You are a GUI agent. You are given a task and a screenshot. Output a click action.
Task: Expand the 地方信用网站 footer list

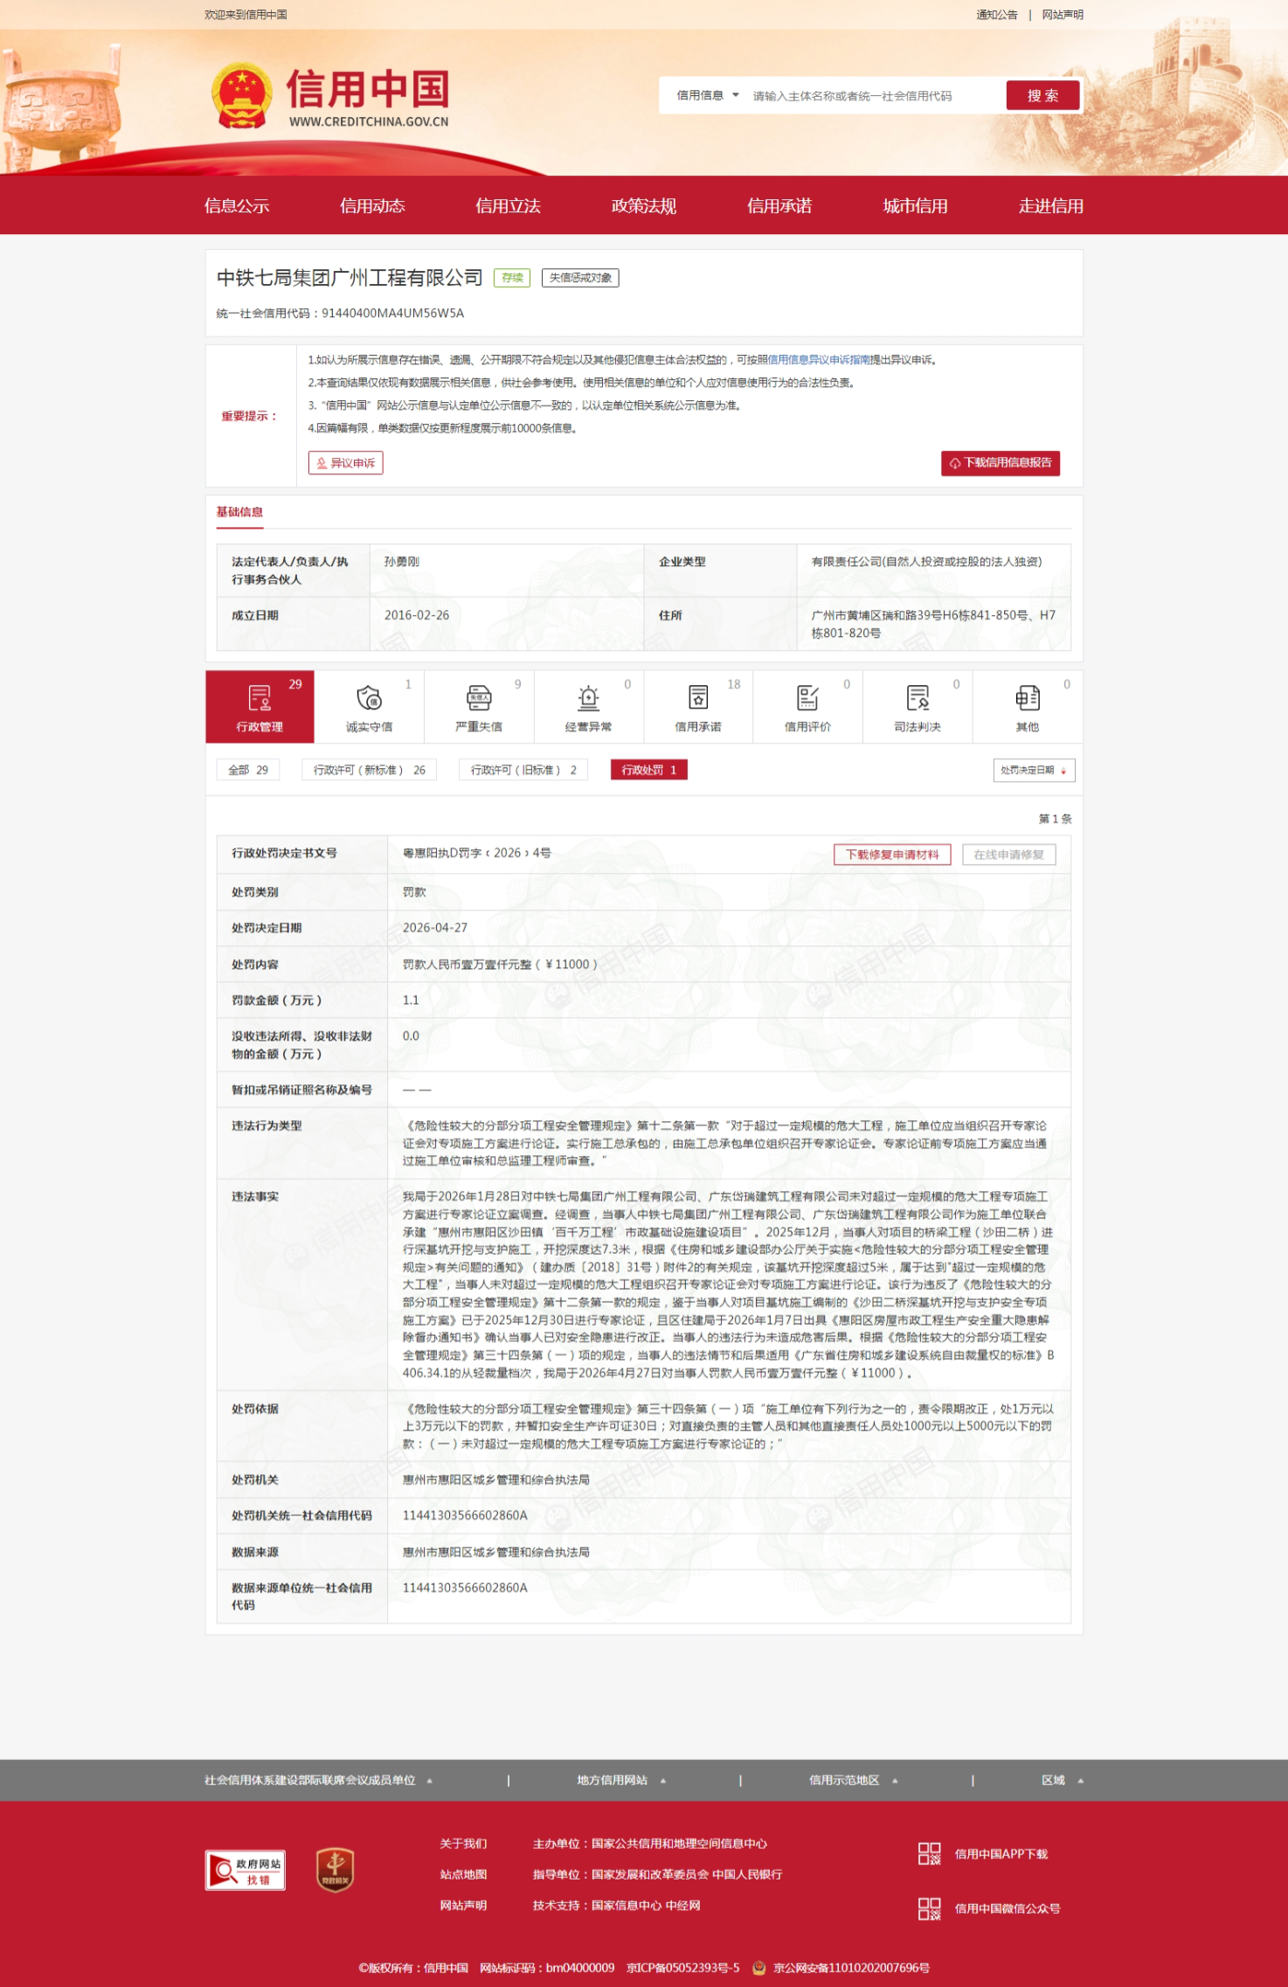(620, 1780)
